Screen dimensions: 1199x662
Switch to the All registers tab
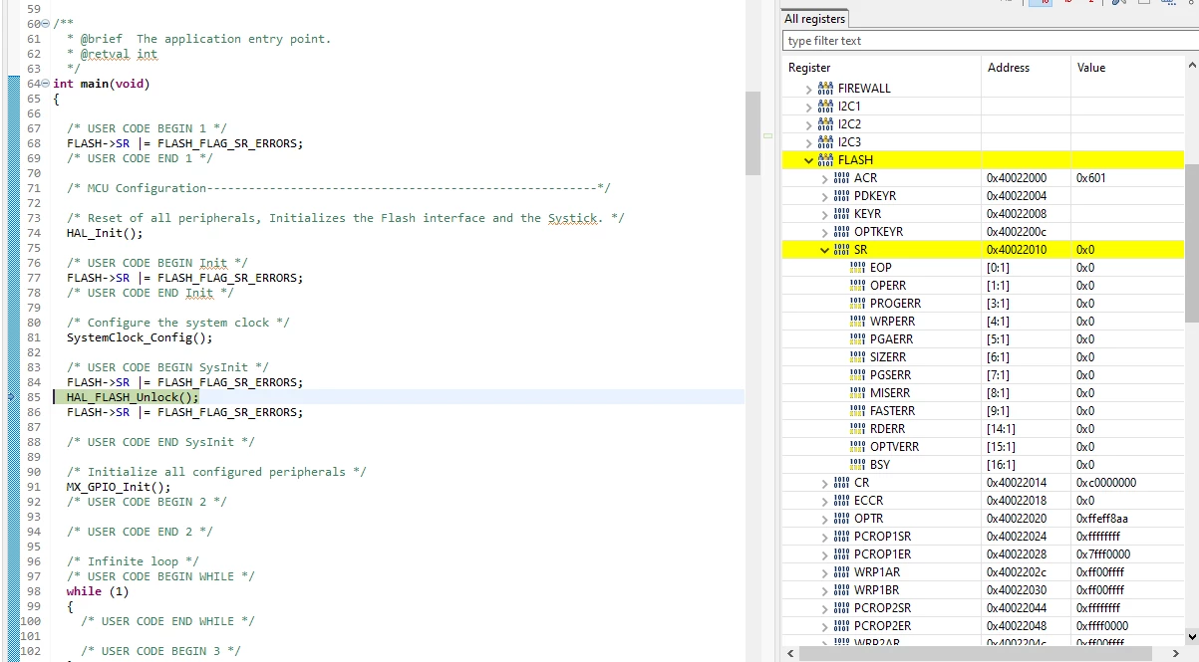814,19
